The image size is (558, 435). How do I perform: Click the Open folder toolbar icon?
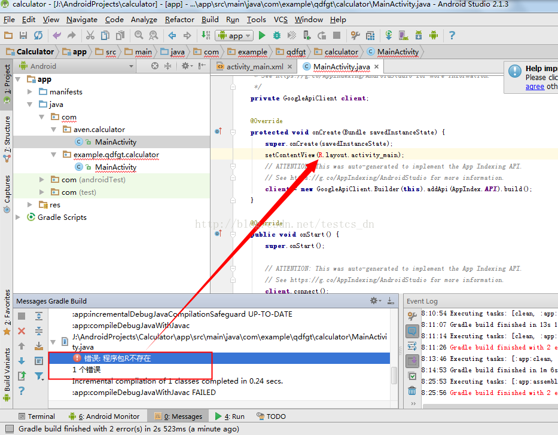click(x=8, y=35)
